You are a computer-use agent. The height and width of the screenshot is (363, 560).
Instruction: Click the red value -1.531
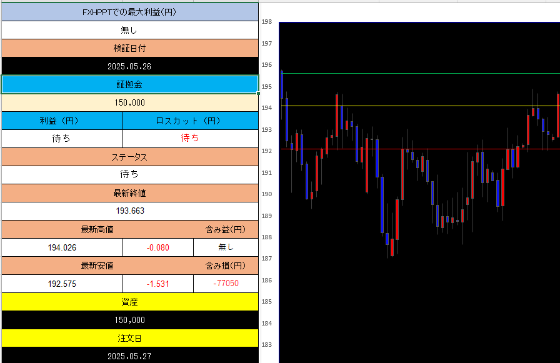(158, 284)
